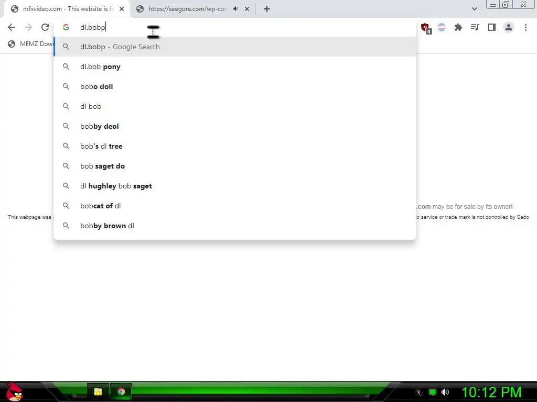This screenshot has height=402, width=537.
Task: Select the 'bobby brown dl' suggestion
Action: 235,226
